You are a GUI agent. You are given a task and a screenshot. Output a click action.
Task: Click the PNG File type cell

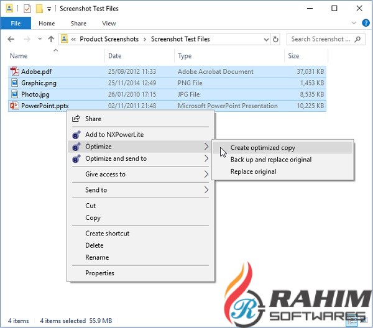tap(190, 83)
